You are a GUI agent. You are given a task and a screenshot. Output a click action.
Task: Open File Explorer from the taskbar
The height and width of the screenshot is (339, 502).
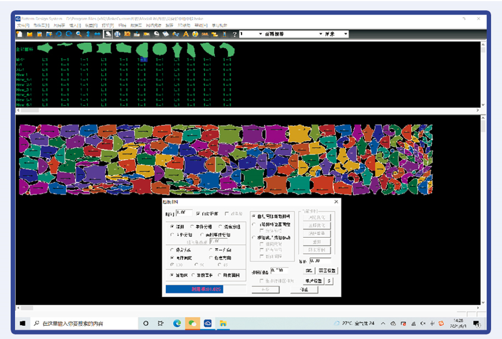(x=222, y=323)
